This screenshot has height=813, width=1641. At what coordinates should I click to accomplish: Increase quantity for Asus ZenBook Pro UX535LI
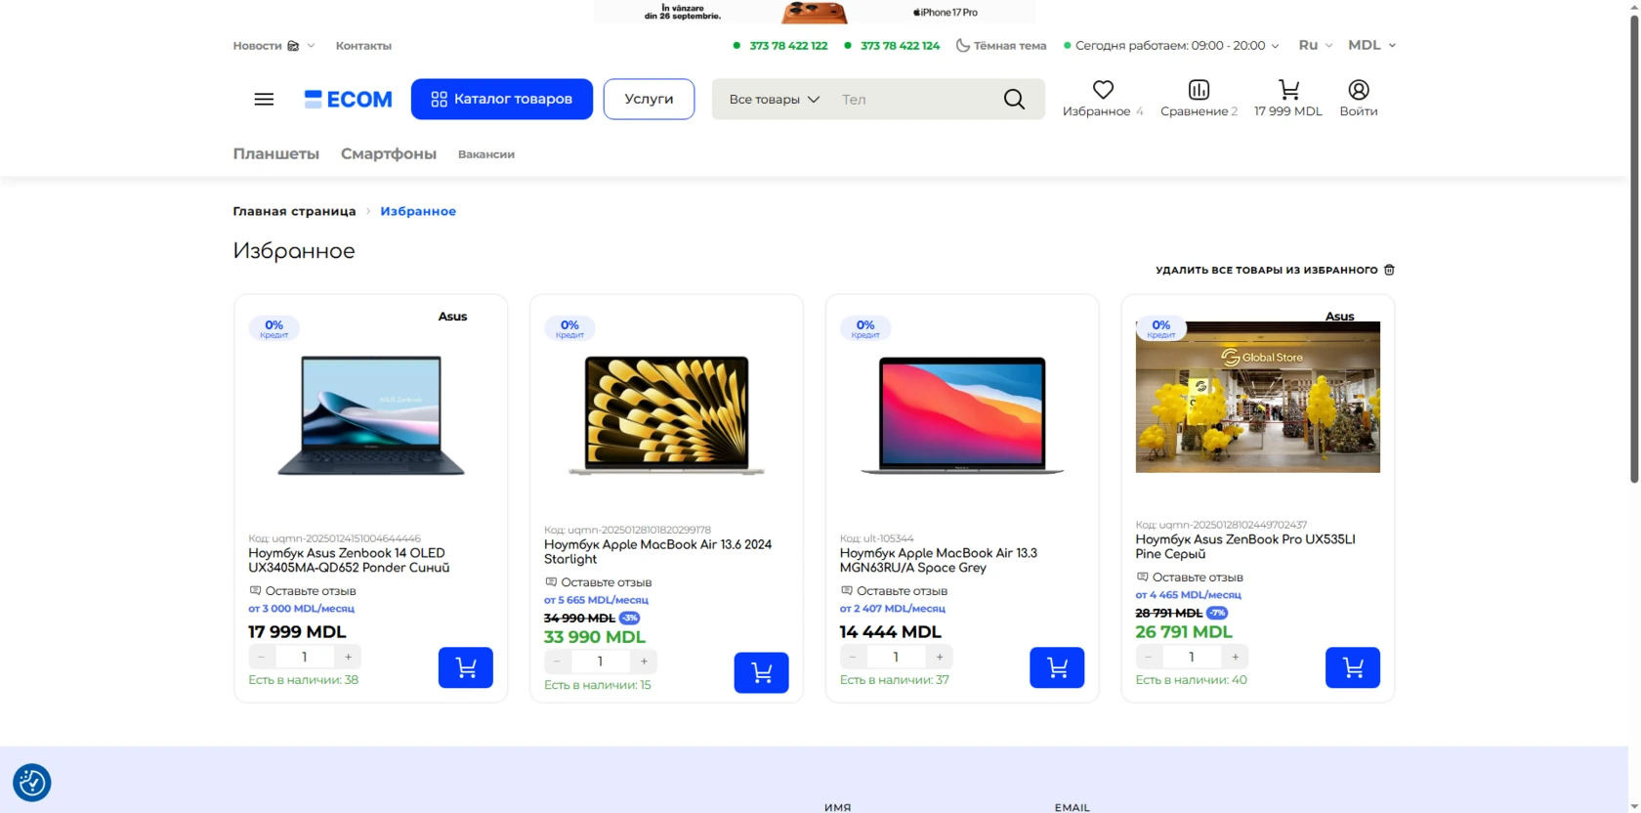pyautogui.click(x=1236, y=657)
